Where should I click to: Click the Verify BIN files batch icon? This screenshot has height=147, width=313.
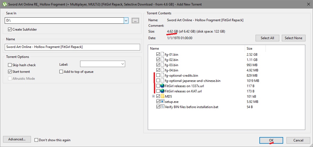pos(162,107)
